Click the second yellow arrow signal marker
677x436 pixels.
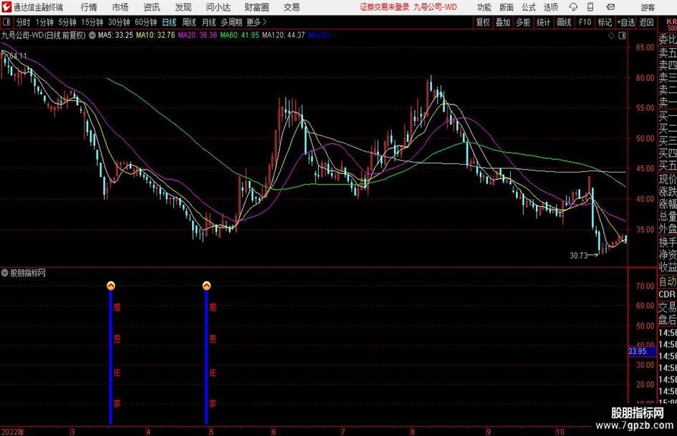pyautogui.click(x=206, y=286)
